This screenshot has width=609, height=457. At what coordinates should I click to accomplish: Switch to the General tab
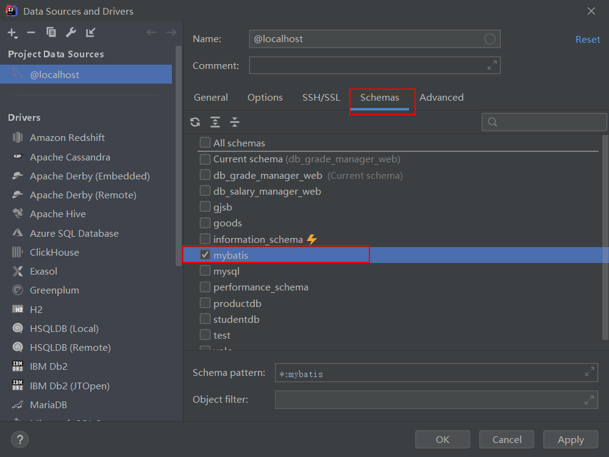click(x=211, y=98)
